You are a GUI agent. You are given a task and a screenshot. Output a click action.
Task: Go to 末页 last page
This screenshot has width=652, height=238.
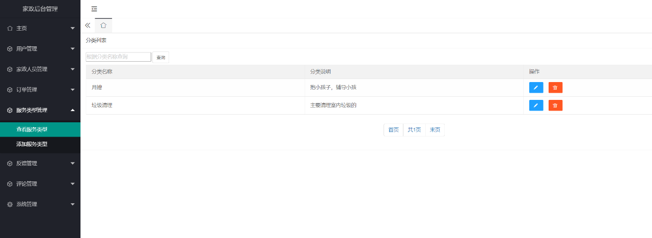tap(435, 130)
